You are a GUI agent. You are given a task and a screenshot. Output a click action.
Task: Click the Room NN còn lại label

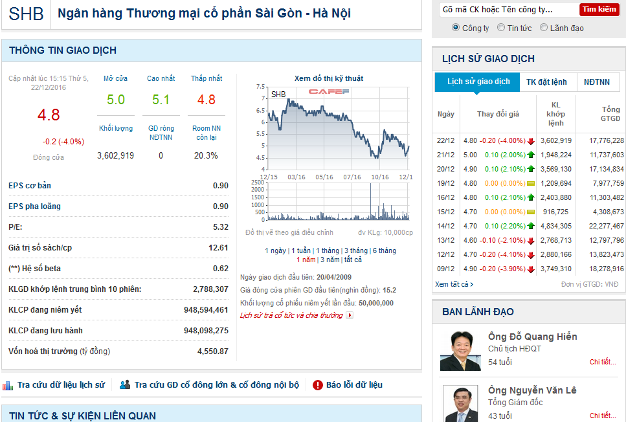(x=207, y=133)
